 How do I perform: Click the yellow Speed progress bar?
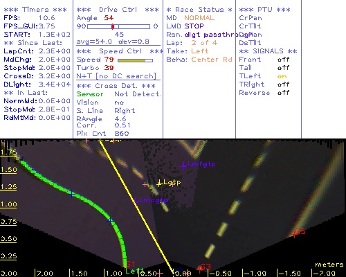coord(135,60)
